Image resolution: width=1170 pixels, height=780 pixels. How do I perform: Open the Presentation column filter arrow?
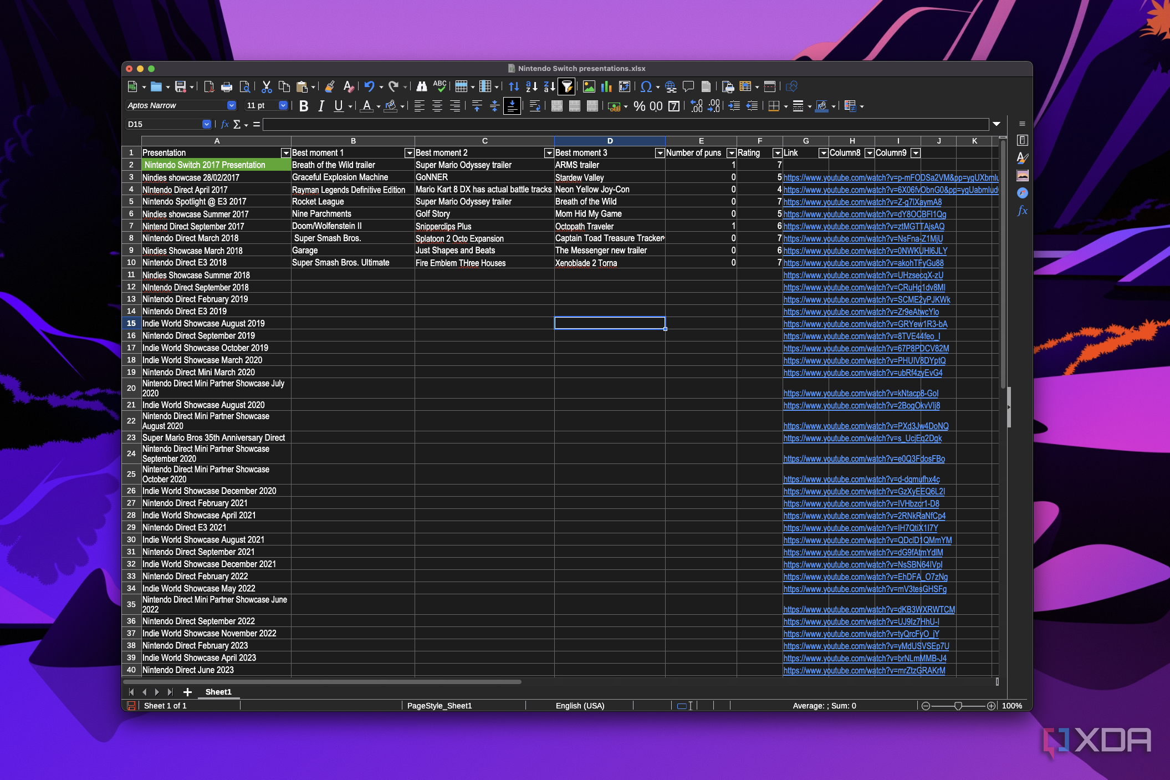click(285, 153)
